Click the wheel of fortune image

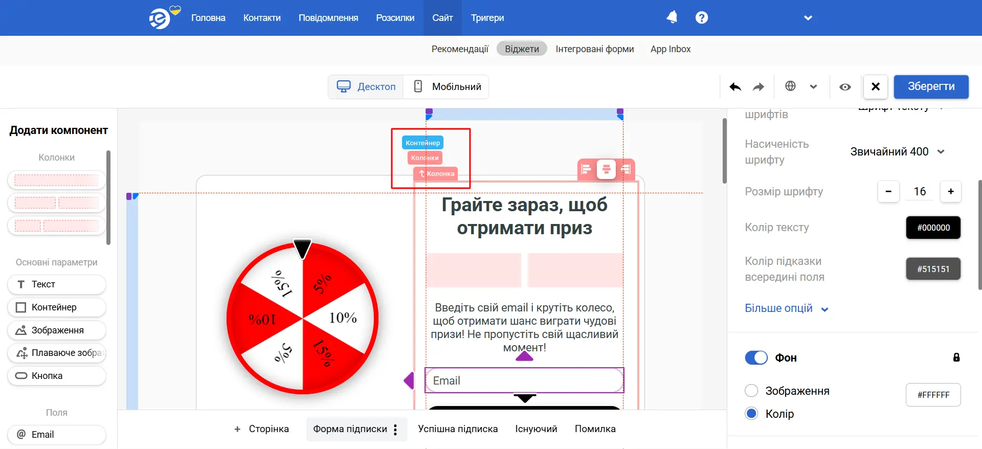click(303, 317)
